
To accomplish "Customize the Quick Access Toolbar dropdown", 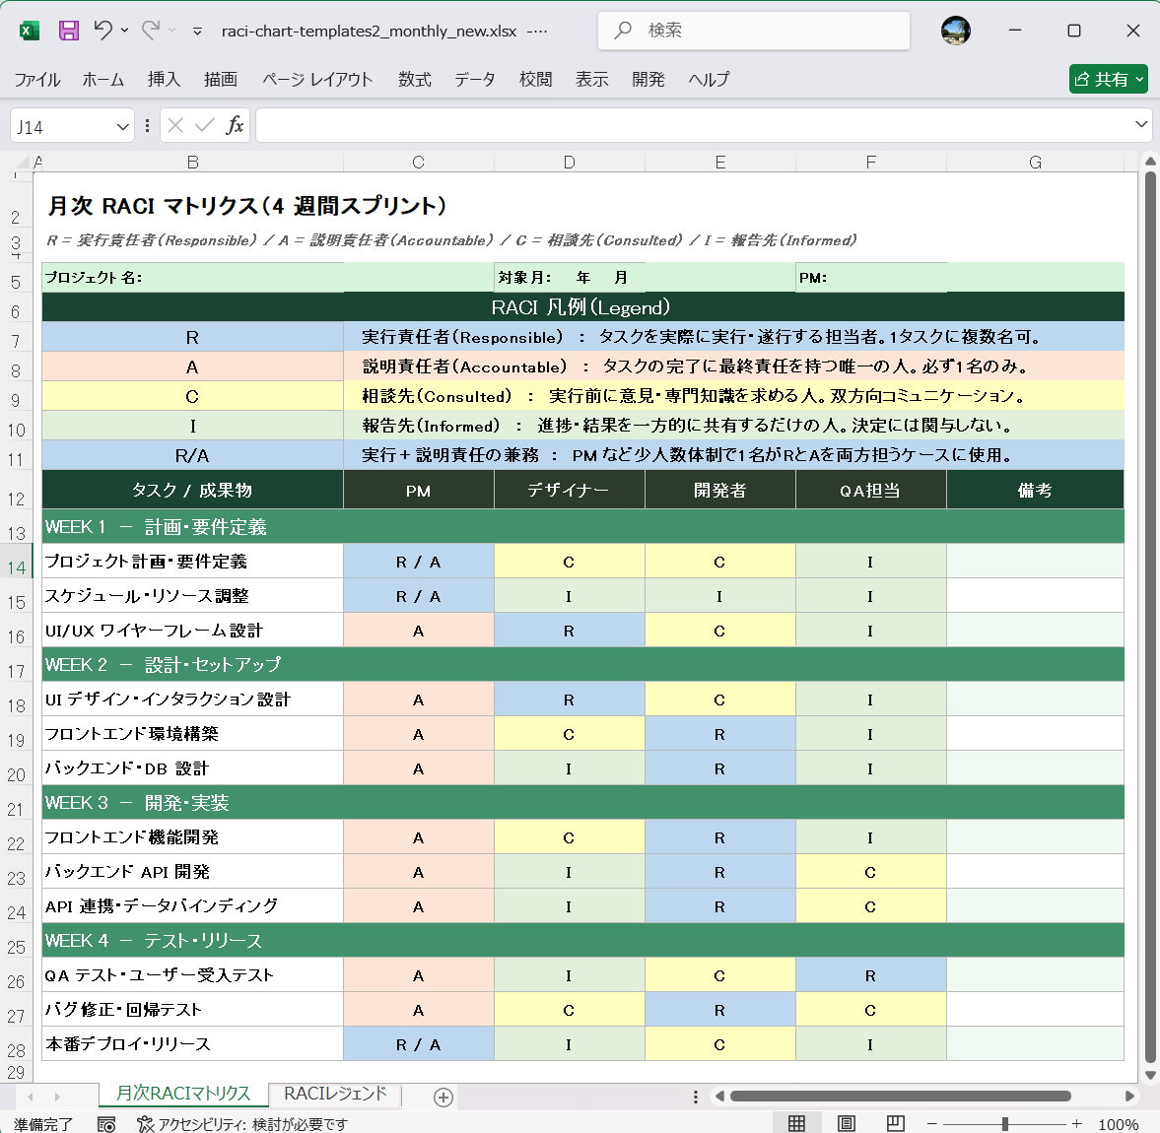I will point(197,32).
